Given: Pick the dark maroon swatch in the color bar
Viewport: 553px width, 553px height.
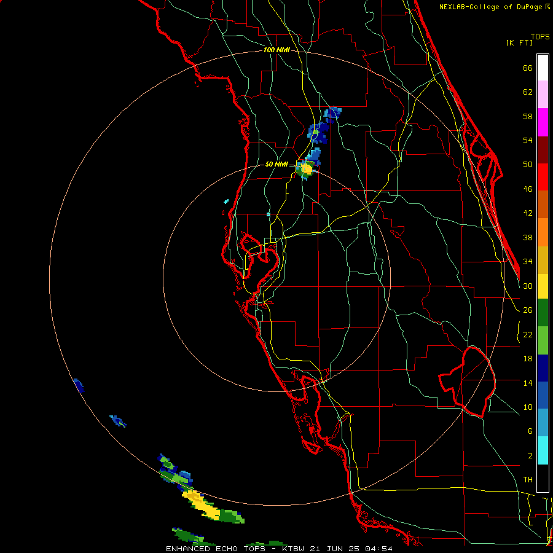Looking at the screenshot, I should coord(543,150).
